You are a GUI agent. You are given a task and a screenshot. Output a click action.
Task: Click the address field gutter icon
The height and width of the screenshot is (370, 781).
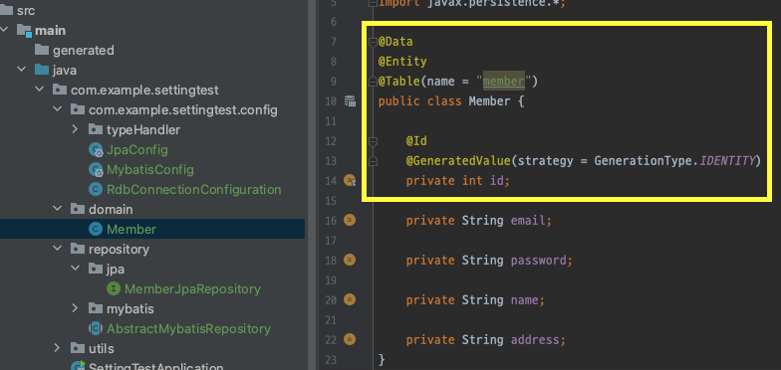pyautogui.click(x=350, y=339)
